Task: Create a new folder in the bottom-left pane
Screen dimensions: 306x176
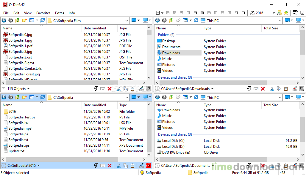Action: pos(24,97)
